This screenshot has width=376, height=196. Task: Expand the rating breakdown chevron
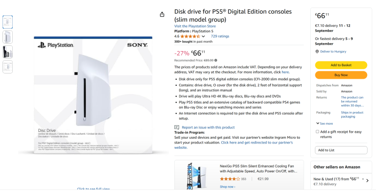204,36
